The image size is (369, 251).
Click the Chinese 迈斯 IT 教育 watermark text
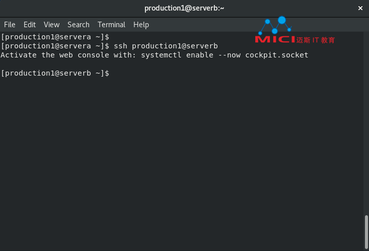click(315, 40)
